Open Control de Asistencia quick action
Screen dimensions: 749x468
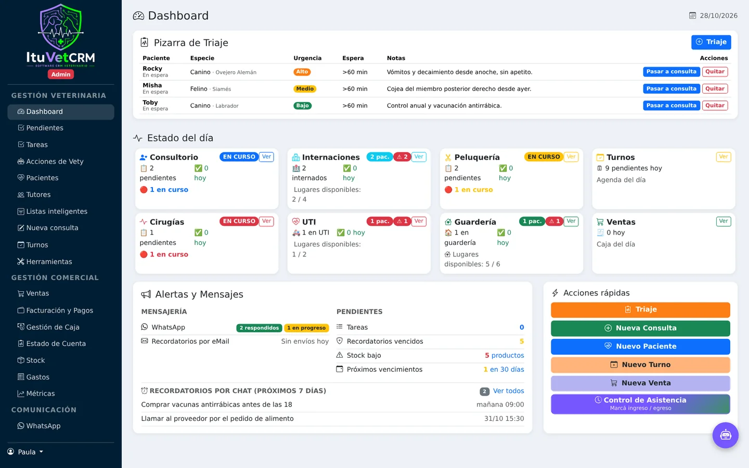tap(640, 404)
